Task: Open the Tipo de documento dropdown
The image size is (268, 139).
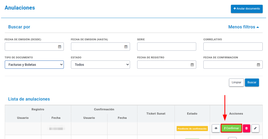Action: [x=34, y=65]
